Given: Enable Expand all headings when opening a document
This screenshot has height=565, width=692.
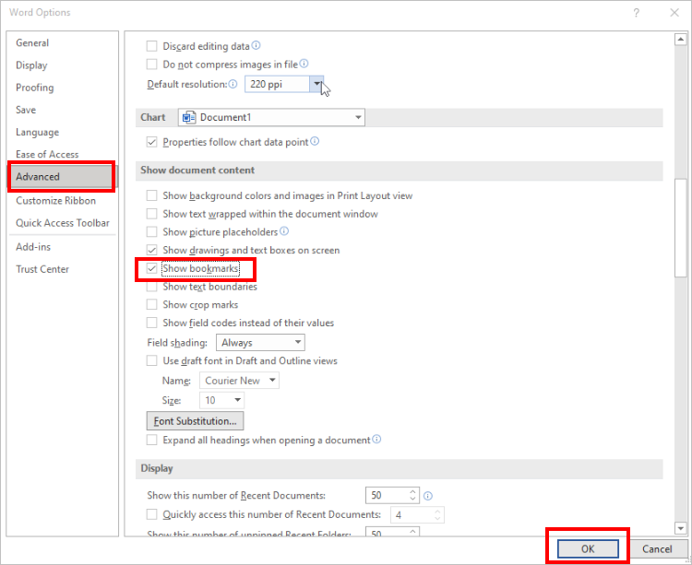Looking at the screenshot, I should [152, 440].
